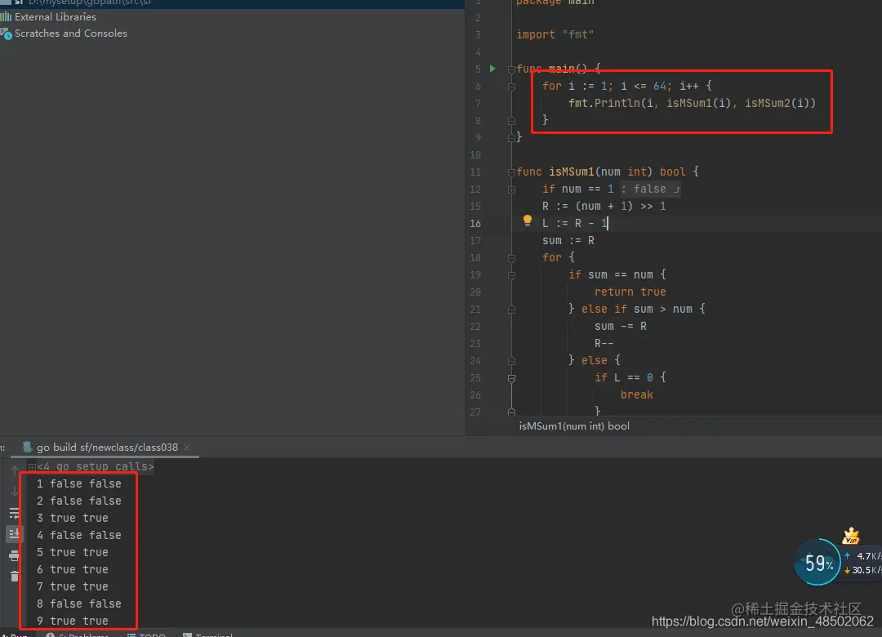The height and width of the screenshot is (637, 882).
Task: Toggle soft-wrap in the Run console toolbar
Action: tap(15, 513)
